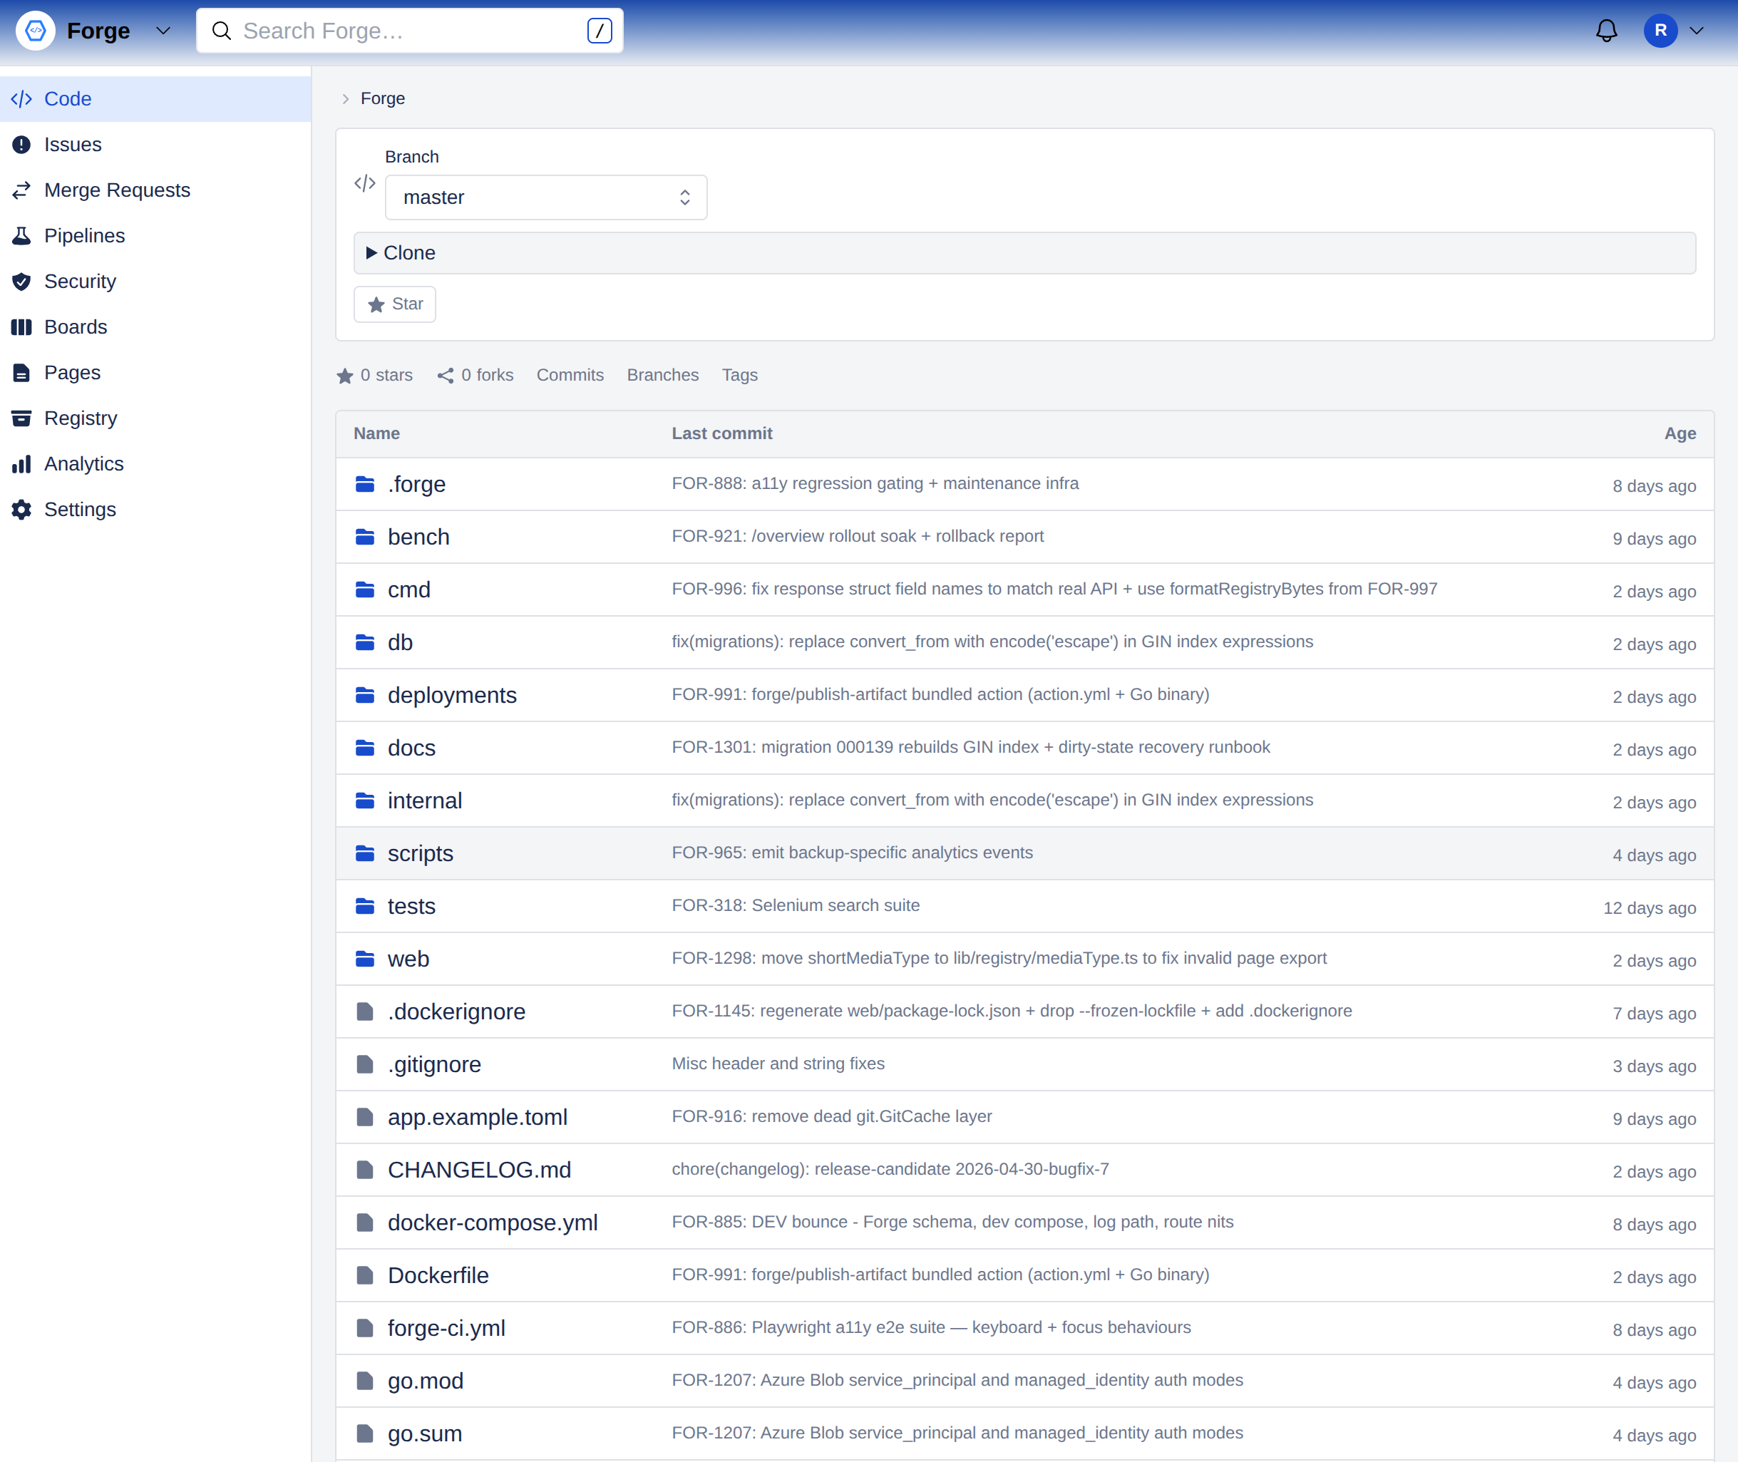Open CHANGELOG.md file
This screenshot has height=1462, width=1738.
(479, 1170)
